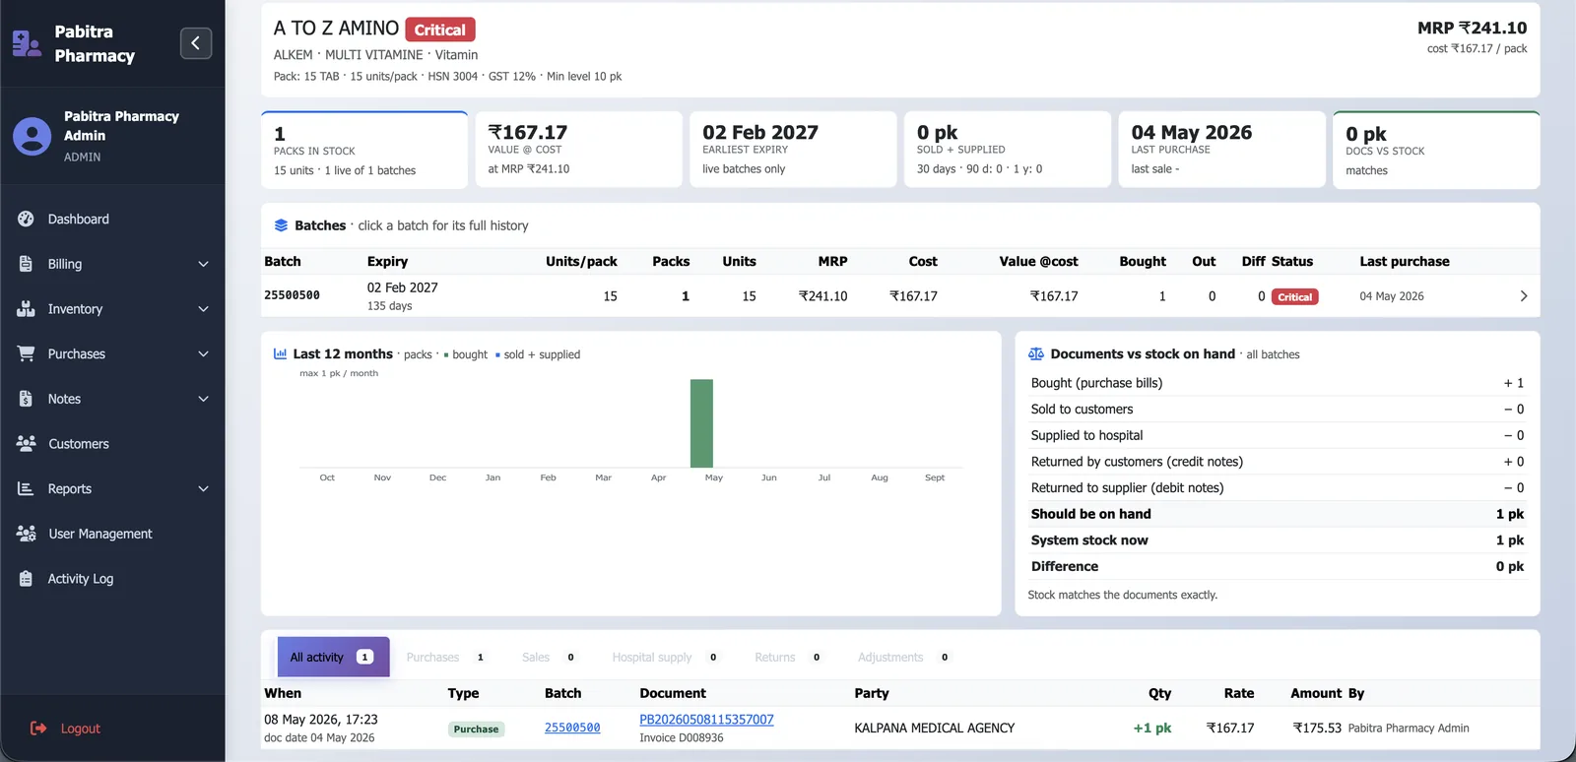Viewport: 1576px width, 762px height.
Task: Click the Inventory boxes icon
Action: click(x=26, y=308)
